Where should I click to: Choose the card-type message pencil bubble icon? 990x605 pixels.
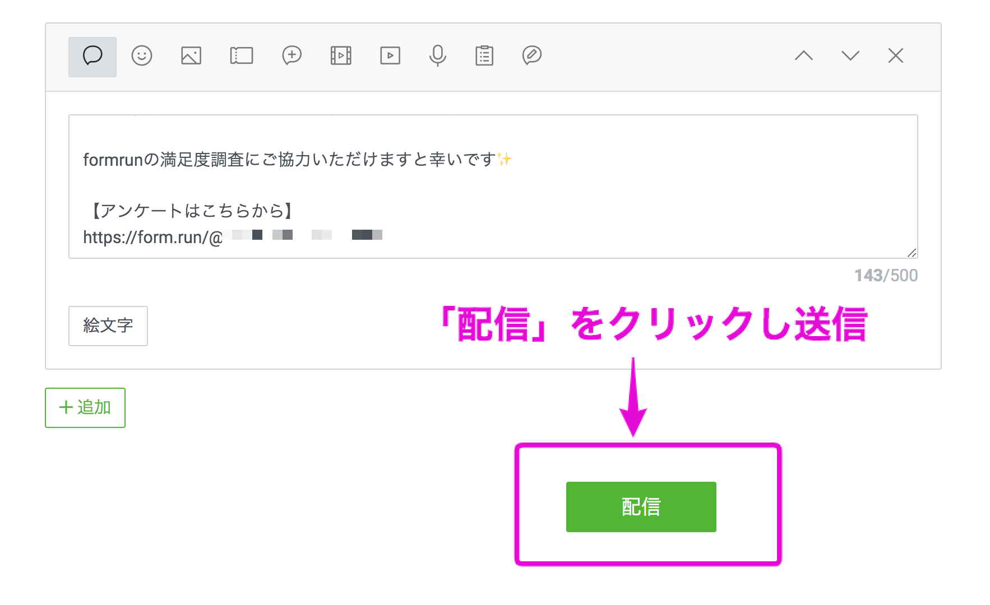coord(532,56)
